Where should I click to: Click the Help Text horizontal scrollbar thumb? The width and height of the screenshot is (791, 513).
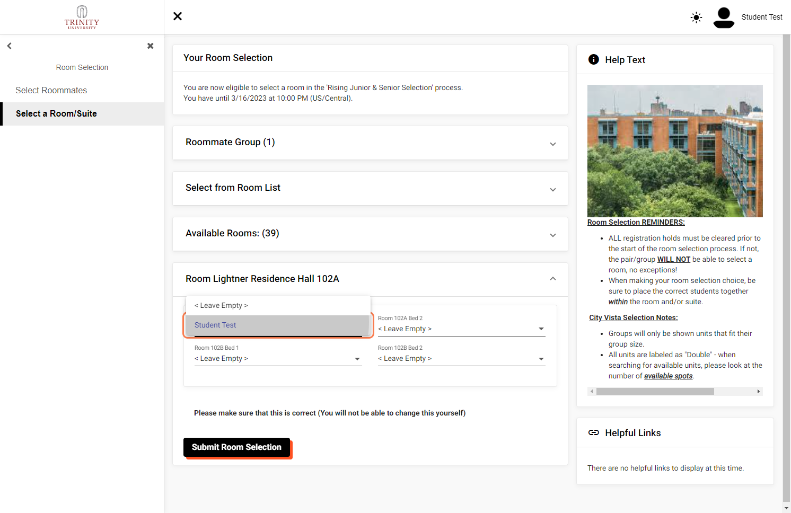[655, 392]
